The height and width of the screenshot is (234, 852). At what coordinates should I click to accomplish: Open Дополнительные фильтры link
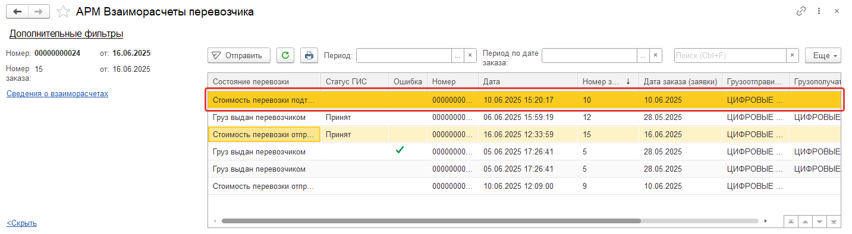point(66,34)
